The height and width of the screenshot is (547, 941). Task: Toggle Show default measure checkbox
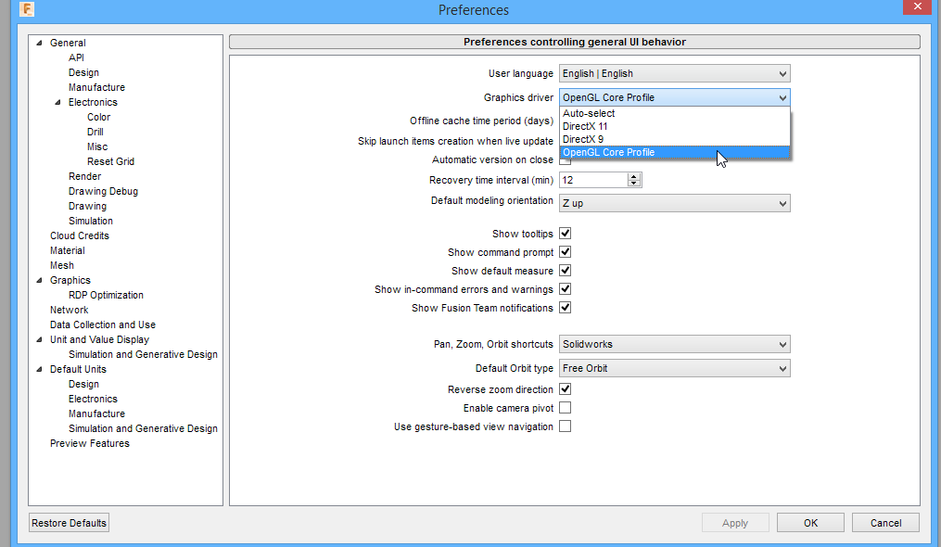[x=565, y=271]
